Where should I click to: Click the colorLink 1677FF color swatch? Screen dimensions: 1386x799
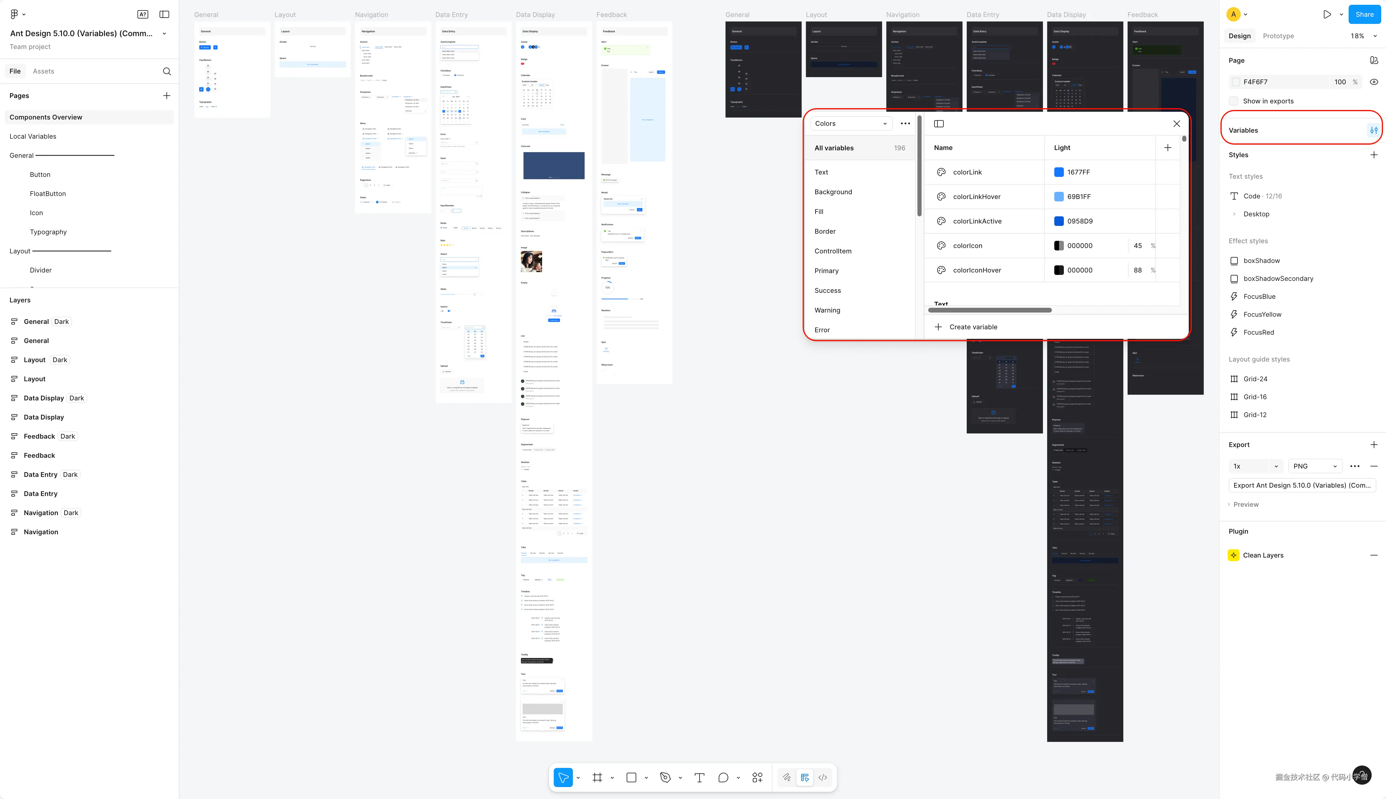(1059, 172)
